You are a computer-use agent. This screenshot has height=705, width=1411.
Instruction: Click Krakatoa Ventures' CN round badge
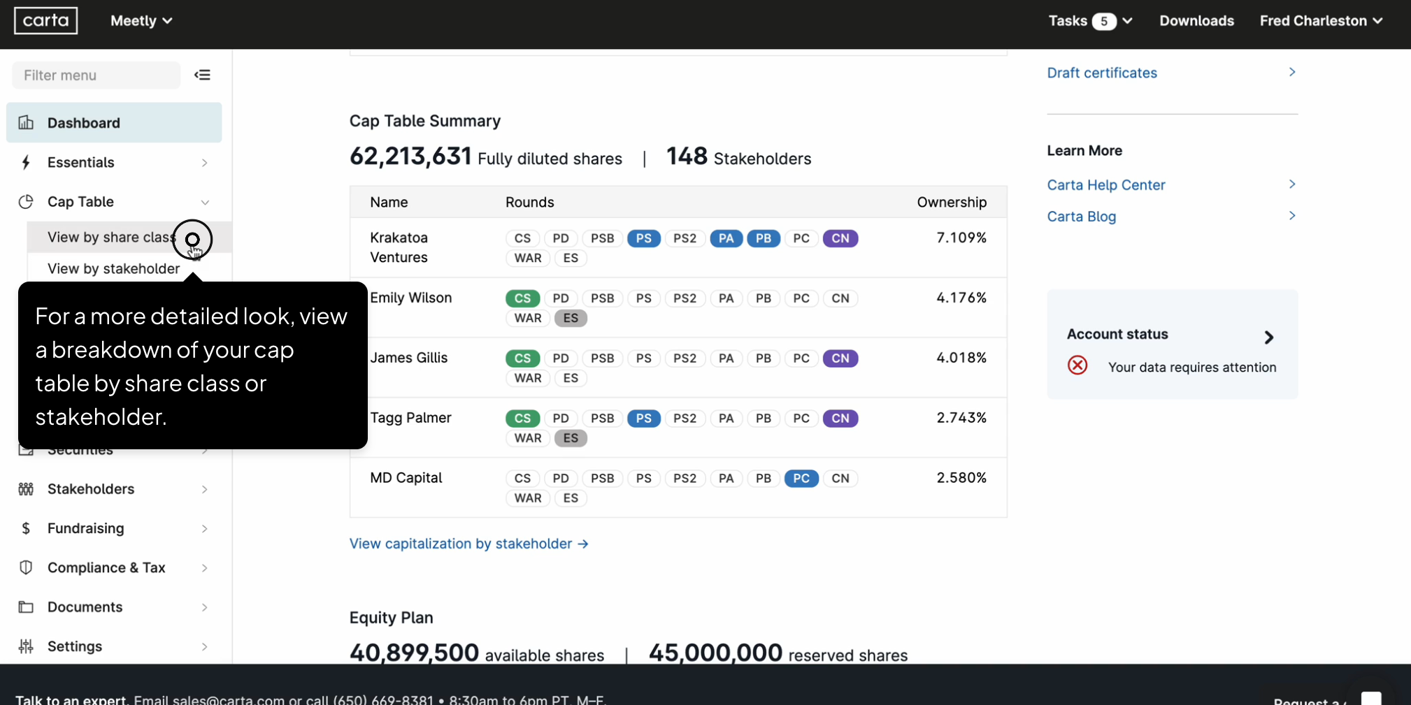coord(840,238)
